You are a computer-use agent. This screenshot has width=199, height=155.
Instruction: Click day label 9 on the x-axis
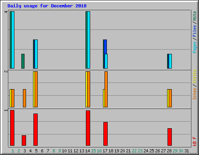tap(59, 151)
